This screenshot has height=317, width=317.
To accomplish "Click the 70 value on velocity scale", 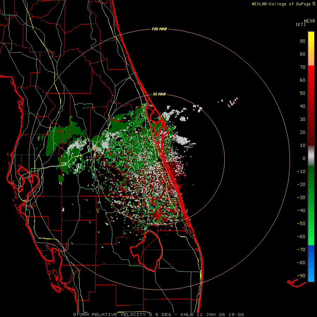I will [303, 67].
